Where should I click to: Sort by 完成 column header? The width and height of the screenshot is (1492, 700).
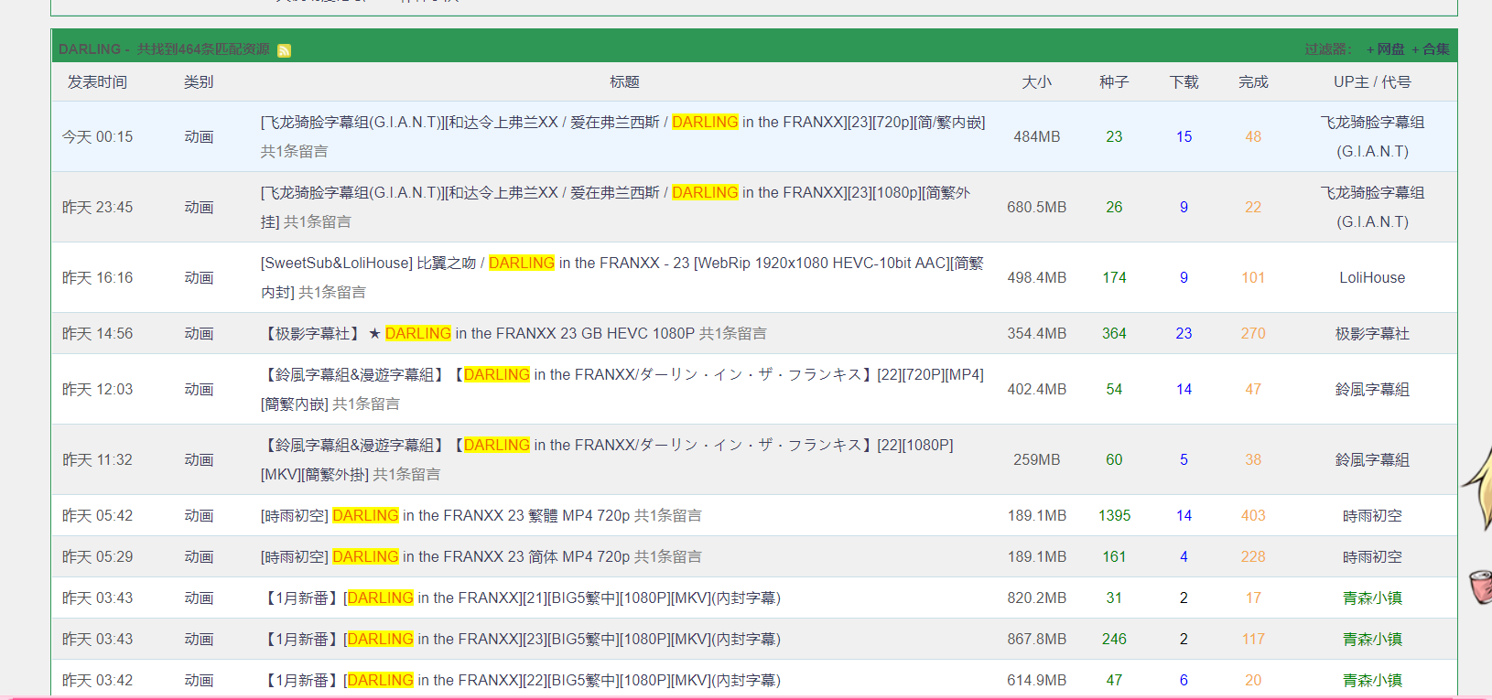[1253, 82]
